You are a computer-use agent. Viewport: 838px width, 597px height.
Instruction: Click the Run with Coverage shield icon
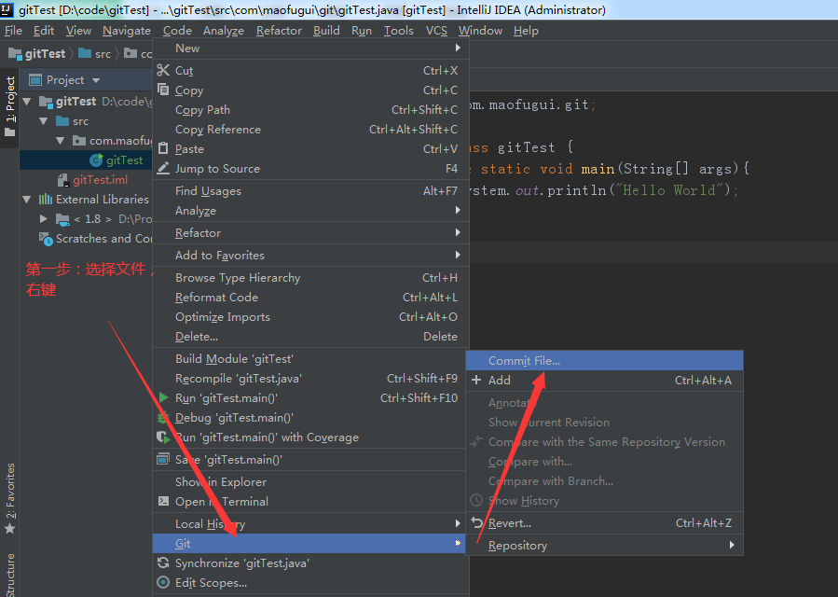click(163, 437)
